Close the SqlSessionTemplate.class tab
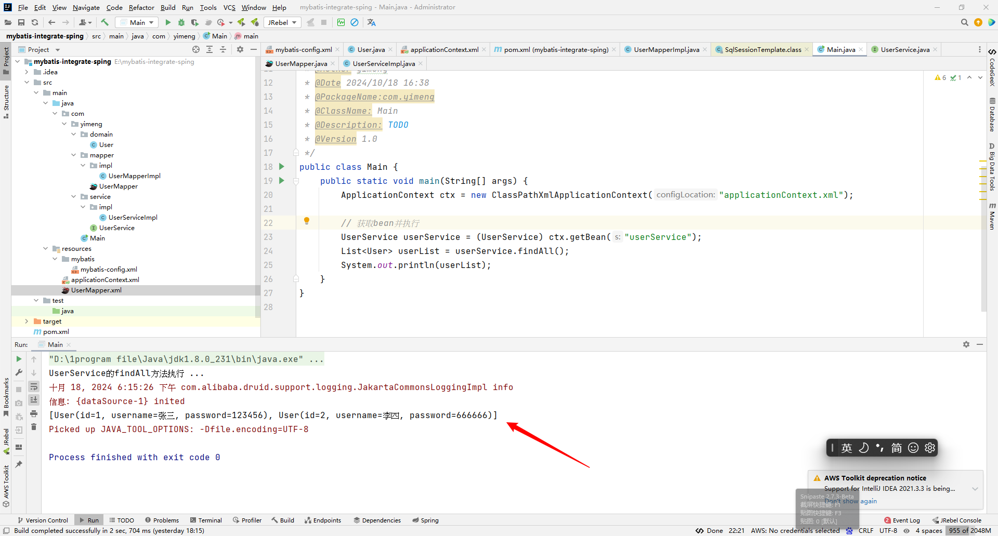The height and width of the screenshot is (536, 998). pos(807,49)
